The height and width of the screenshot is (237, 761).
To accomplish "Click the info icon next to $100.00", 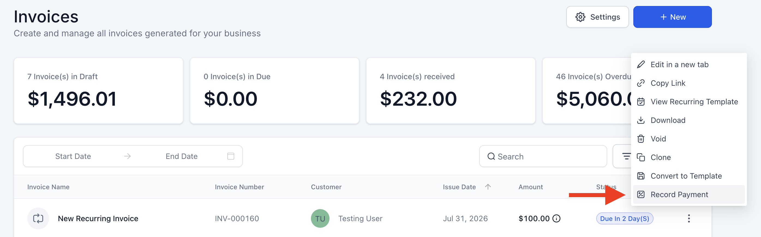I will tap(556, 218).
